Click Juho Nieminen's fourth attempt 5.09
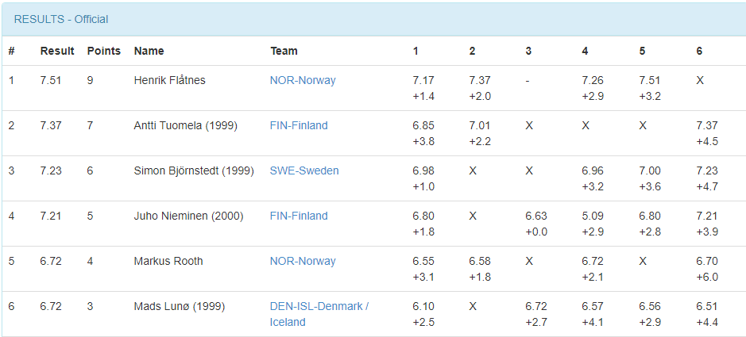The width and height of the screenshot is (746, 337). [x=593, y=216]
